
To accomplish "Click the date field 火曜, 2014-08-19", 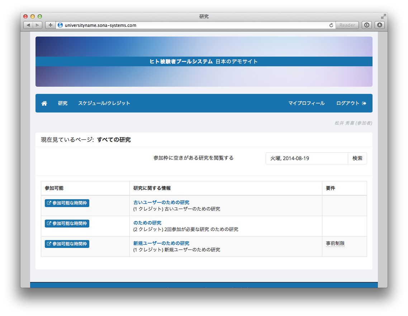I will [307, 158].
